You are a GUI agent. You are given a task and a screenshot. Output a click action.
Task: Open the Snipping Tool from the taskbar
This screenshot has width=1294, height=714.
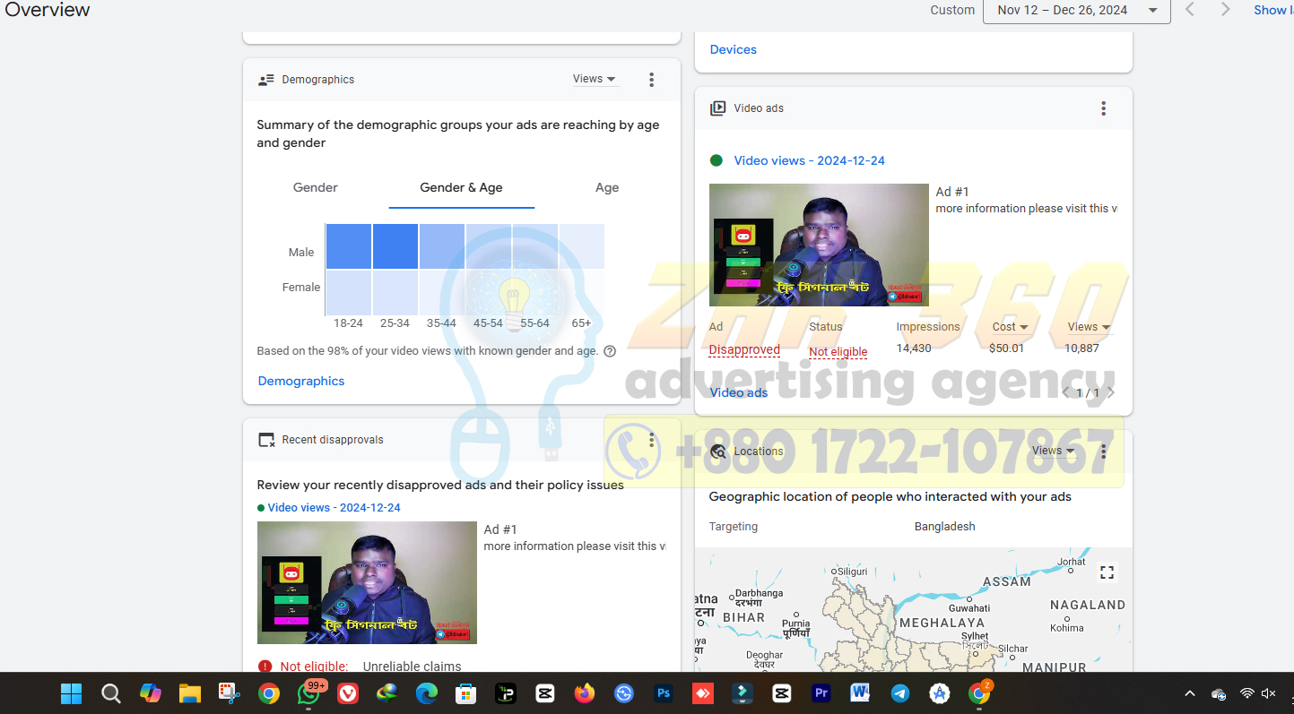(229, 693)
